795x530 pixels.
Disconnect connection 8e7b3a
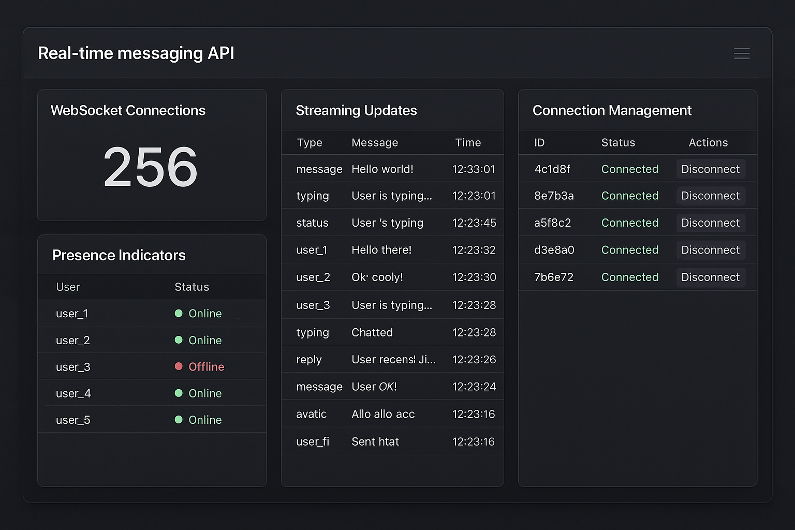point(711,196)
